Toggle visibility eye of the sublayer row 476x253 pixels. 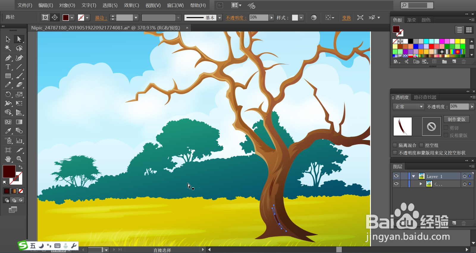click(396, 184)
